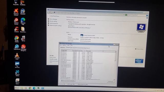
Task: Launch VLC media player from desktop
Action: coord(17,56)
